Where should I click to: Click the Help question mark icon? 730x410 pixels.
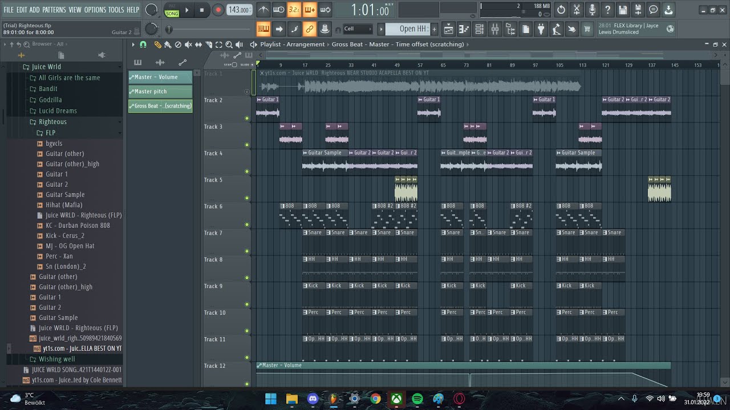[x=607, y=10]
